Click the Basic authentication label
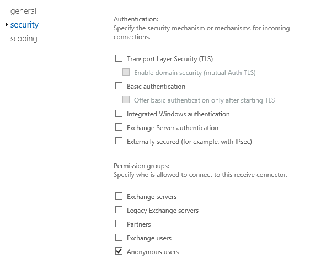 click(156, 87)
